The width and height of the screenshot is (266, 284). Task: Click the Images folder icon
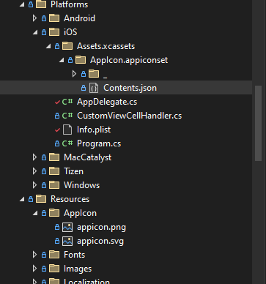[x=54, y=269]
